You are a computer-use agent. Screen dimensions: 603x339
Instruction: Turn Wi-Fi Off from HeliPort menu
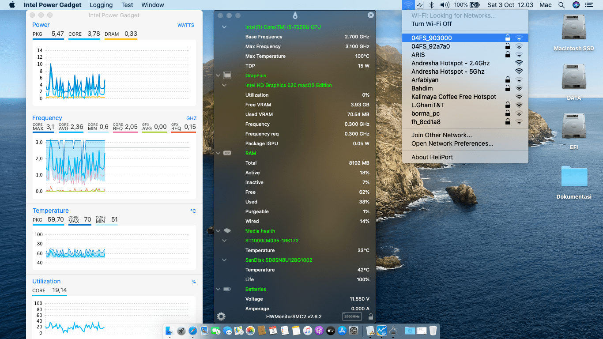point(431,24)
